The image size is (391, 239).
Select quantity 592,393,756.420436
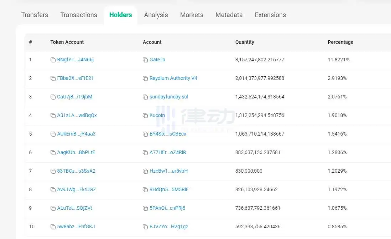257,227
